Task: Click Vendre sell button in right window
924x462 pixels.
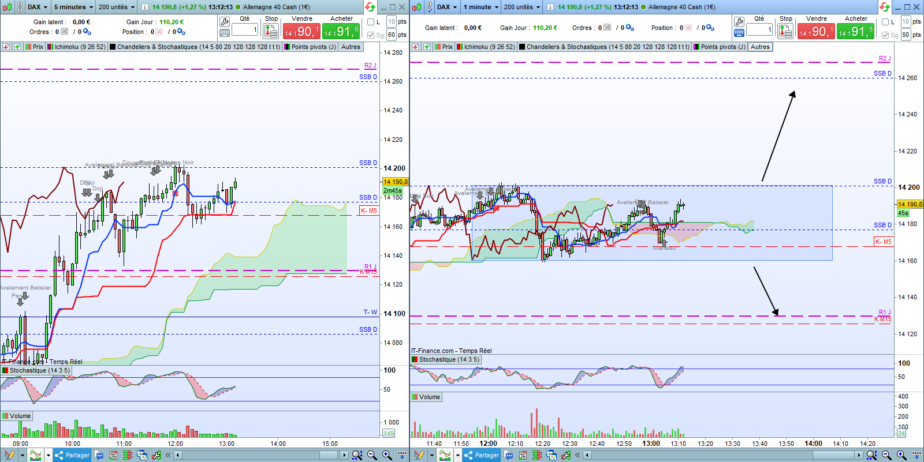Action: (x=816, y=31)
